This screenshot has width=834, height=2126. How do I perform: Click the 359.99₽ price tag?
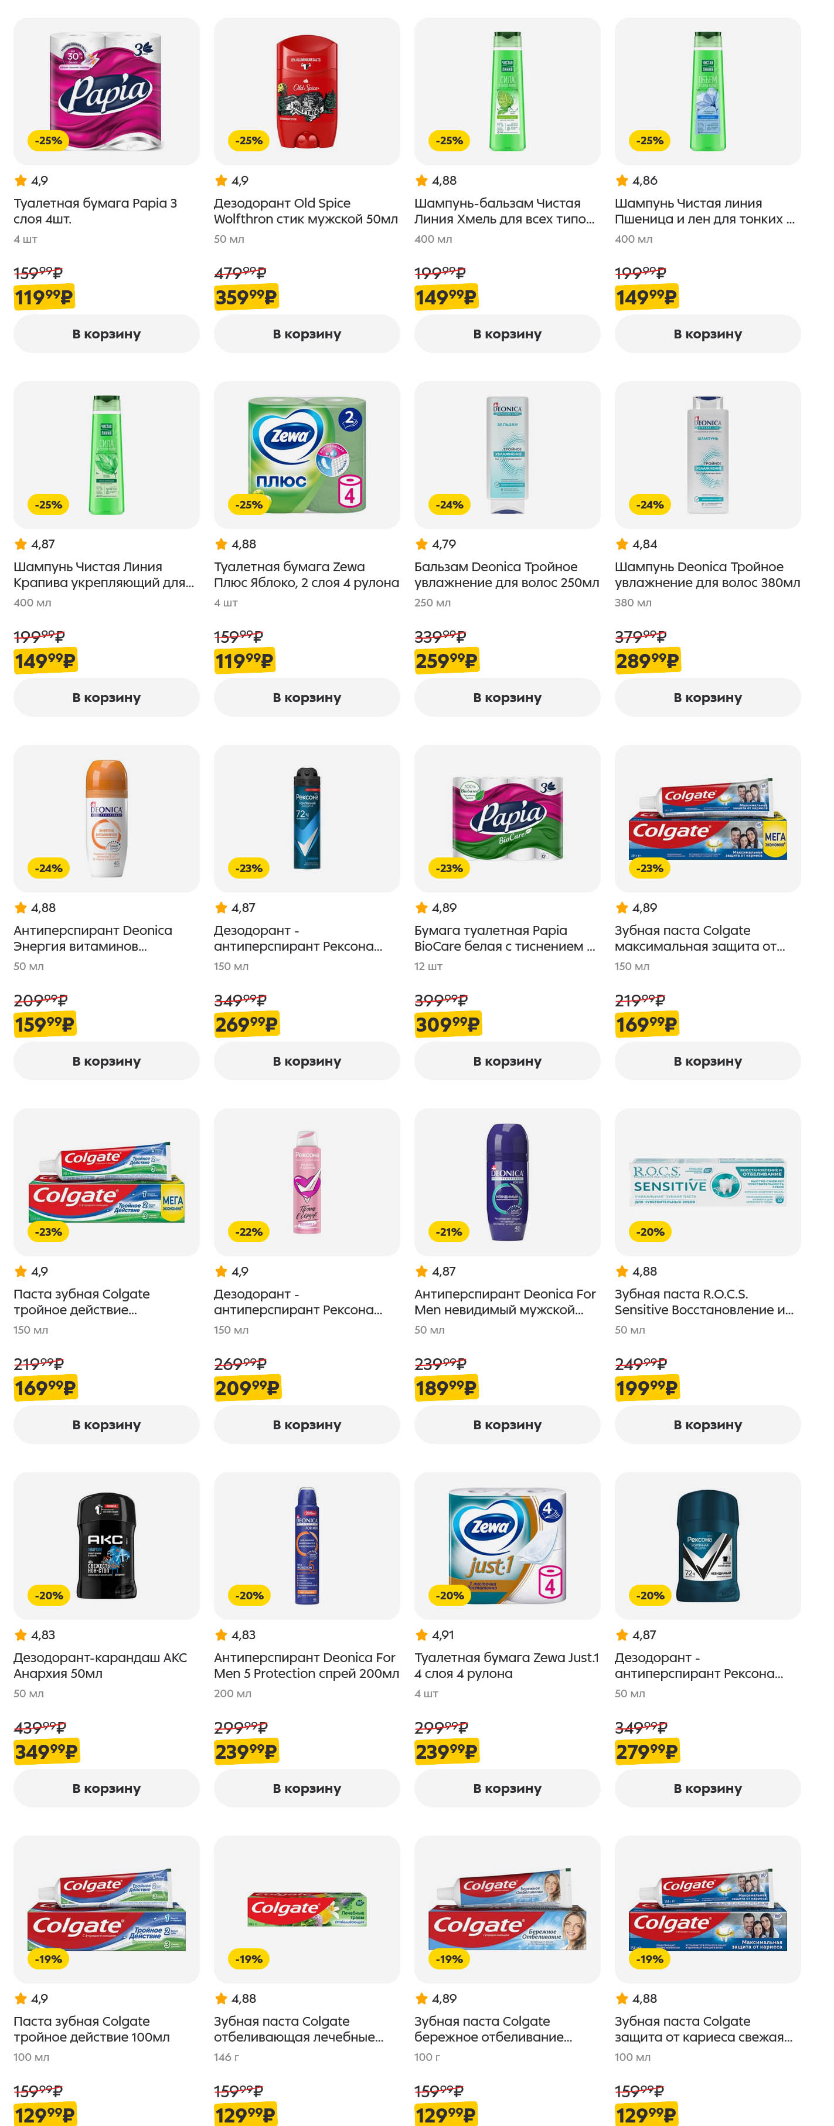click(x=246, y=297)
